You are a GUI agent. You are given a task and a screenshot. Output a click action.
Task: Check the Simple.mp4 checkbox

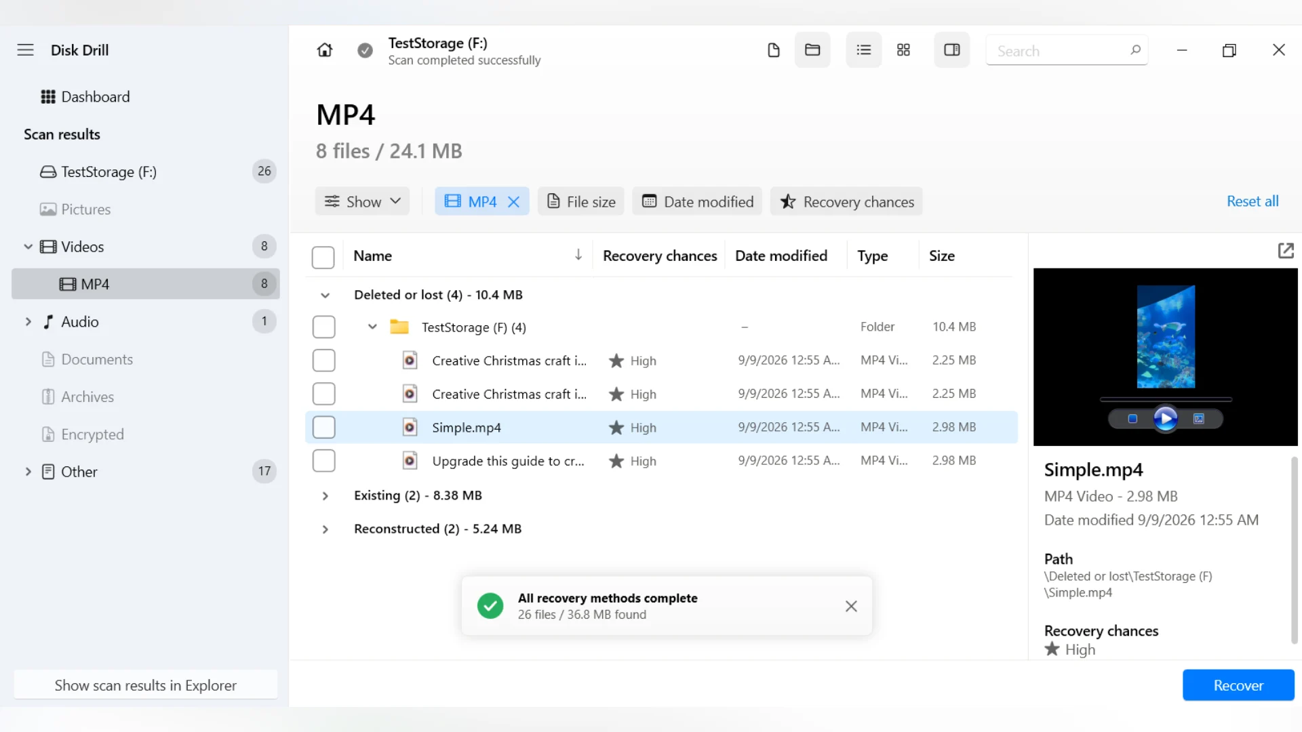[323, 427]
